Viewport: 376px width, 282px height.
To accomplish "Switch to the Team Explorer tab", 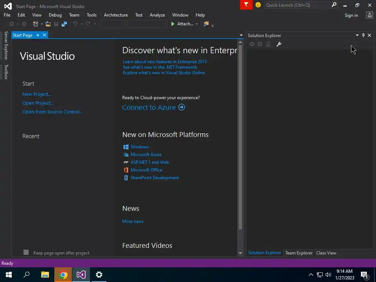I will tap(299, 253).
